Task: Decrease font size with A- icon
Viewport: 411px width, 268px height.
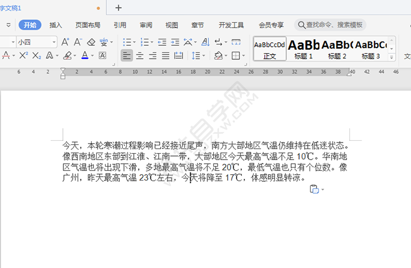Action: tap(78, 42)
